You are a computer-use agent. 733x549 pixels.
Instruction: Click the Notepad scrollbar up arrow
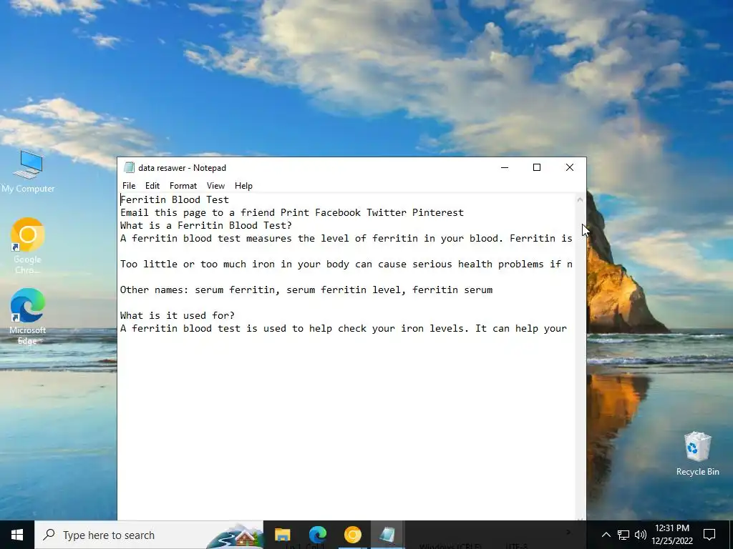pyautogui.click(x=580, y=200)
